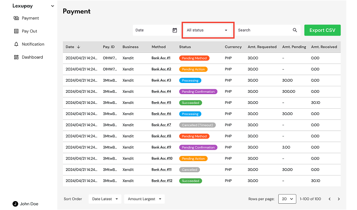
Task: Click the 1-100 of 100 pagination text
Action: (310, 199)
